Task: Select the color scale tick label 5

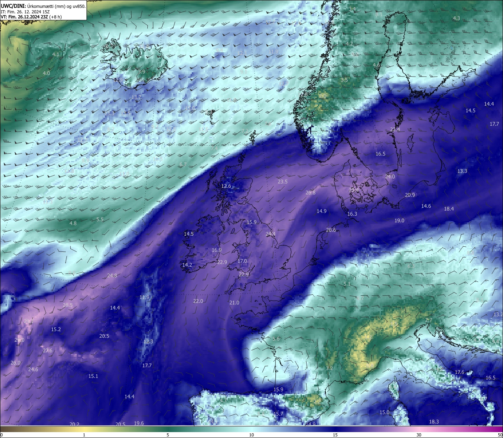Action: point(168,435)
